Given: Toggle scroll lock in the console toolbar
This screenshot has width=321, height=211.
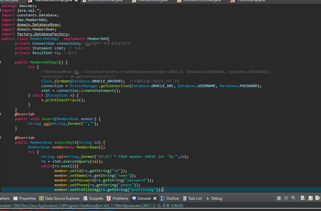Looking at the screenshot, I should click(310, 198).
